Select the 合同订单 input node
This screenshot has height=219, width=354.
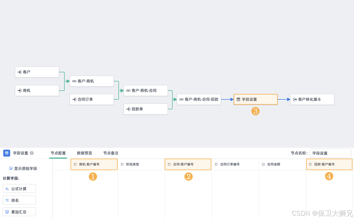click(92, 99)
